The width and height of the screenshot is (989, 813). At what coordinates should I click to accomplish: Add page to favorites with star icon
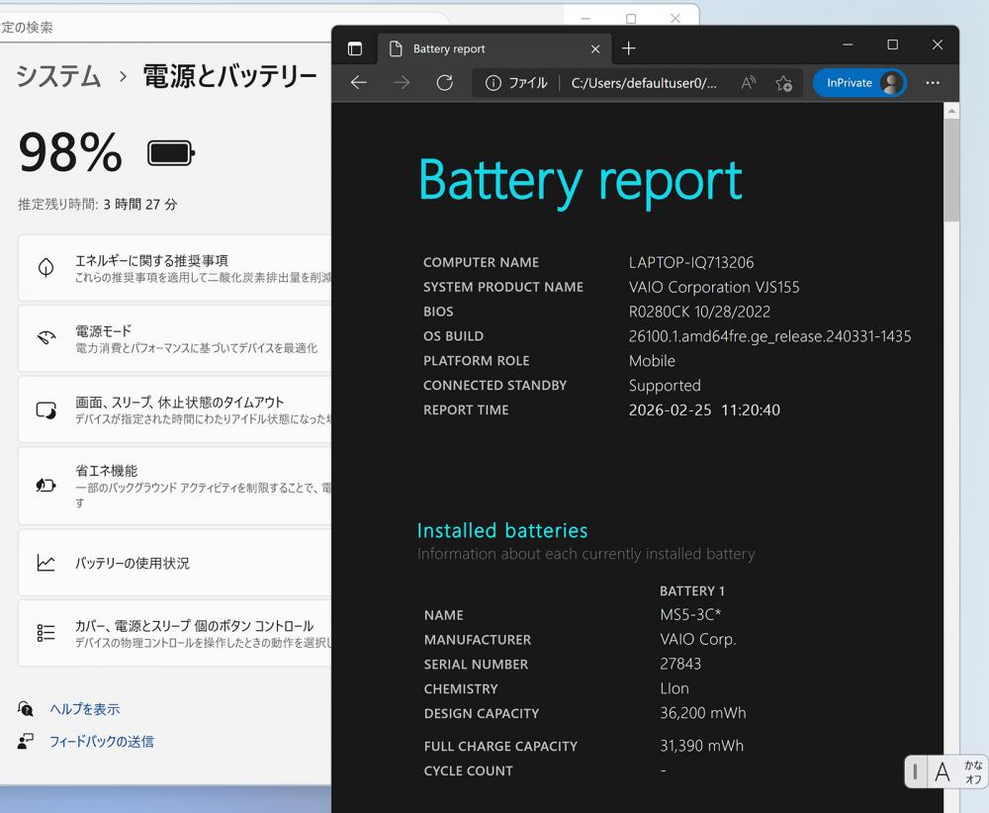[783, 83]
